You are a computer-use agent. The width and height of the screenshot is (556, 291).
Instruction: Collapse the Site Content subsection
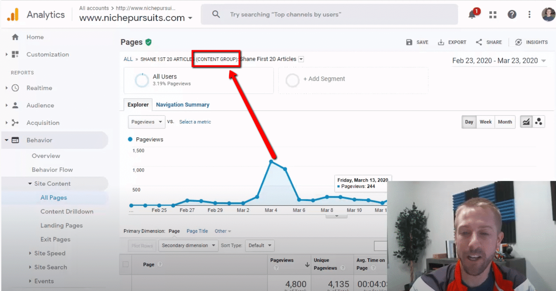click(30, 184)
